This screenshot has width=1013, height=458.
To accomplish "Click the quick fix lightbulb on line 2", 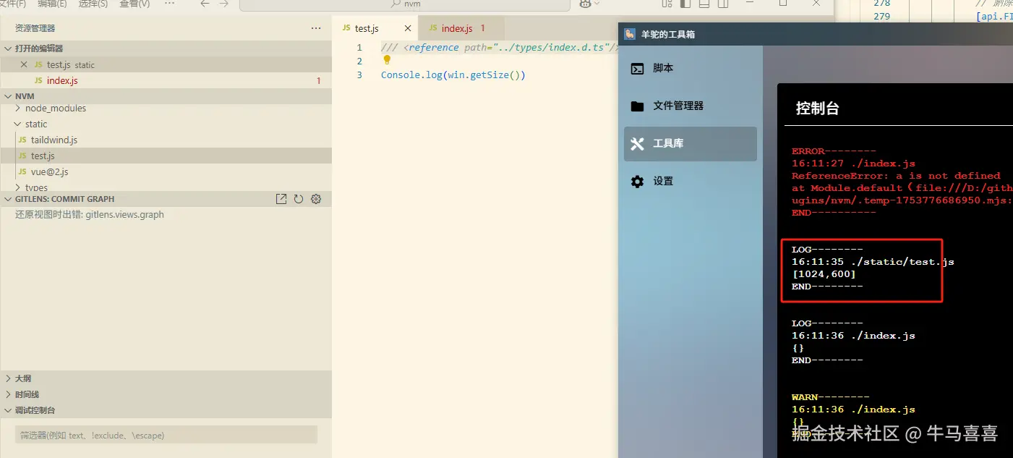I will (x=386, y=61).
